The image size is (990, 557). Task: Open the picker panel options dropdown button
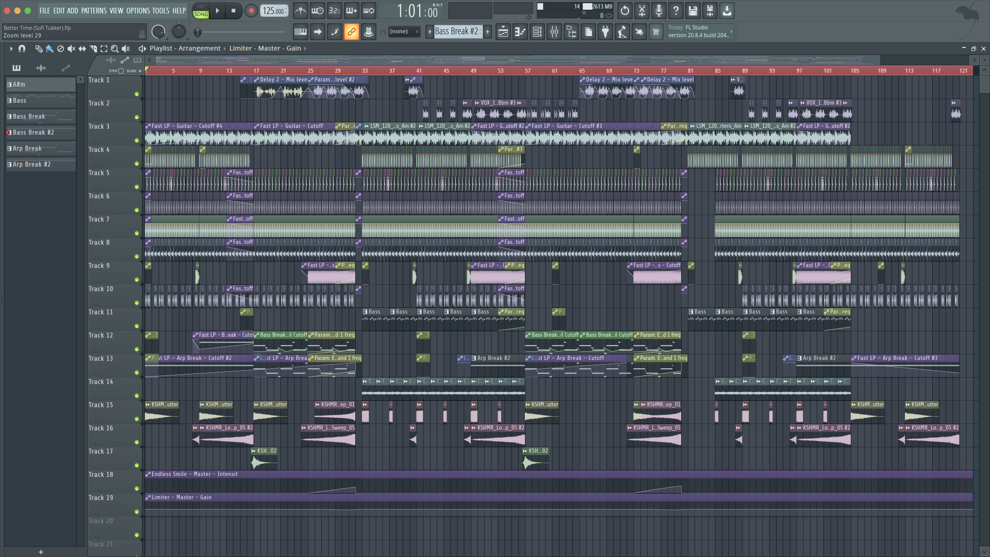click(80, 79)
